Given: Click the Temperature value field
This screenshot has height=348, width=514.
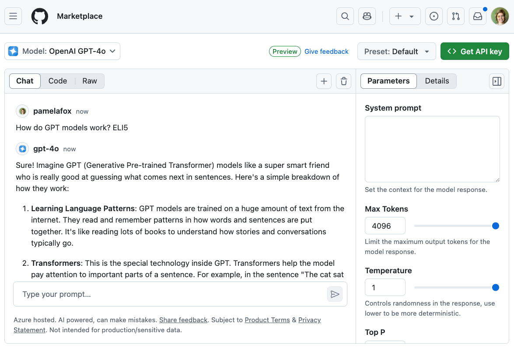Looking at the screenshot, I should click(385, 287).
